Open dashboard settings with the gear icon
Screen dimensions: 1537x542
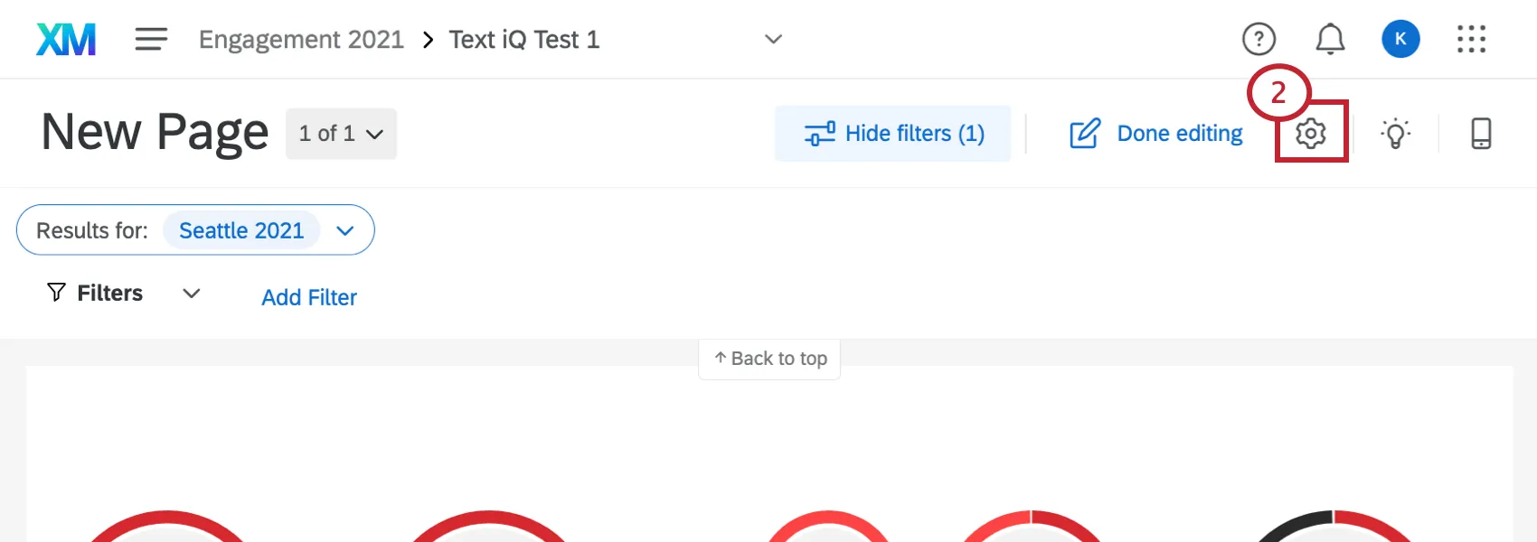(x=1311, y=133)
